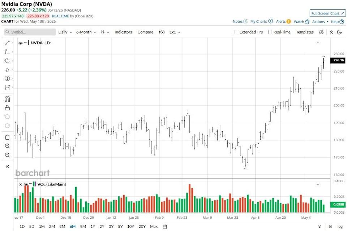Open My Charts
This screenshot has width=347, height=231.
coord(261,21)
